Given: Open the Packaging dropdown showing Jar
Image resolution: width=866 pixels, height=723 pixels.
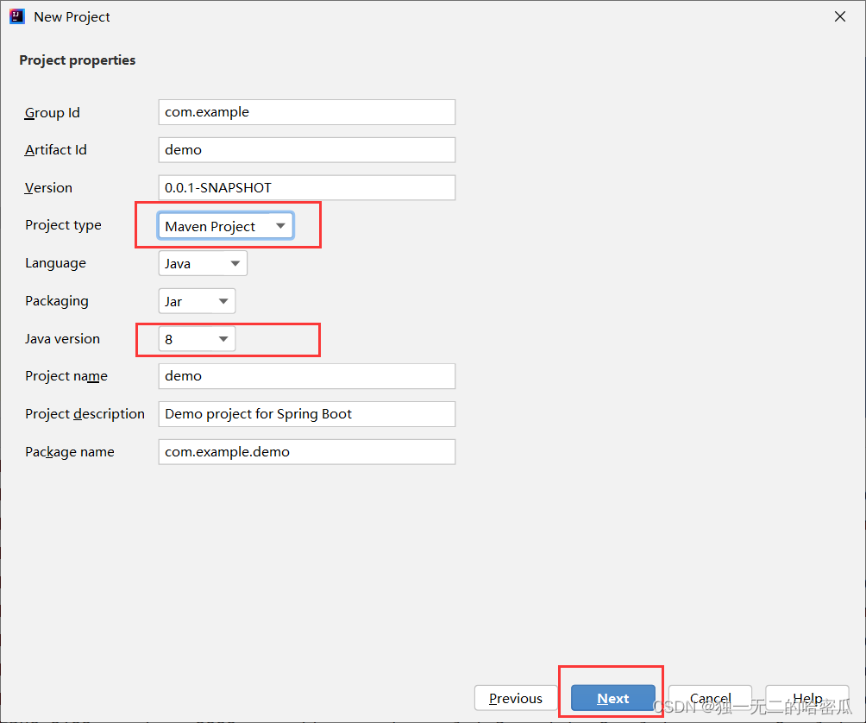Looking at the screenshot, I should (x=197, y=301).
